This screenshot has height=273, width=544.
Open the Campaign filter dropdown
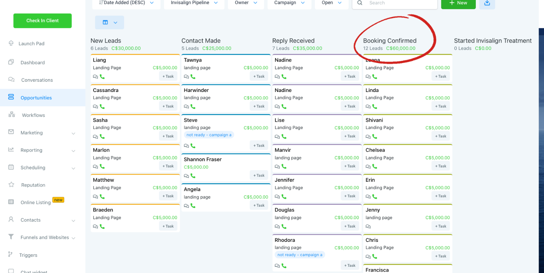[290, 3]
